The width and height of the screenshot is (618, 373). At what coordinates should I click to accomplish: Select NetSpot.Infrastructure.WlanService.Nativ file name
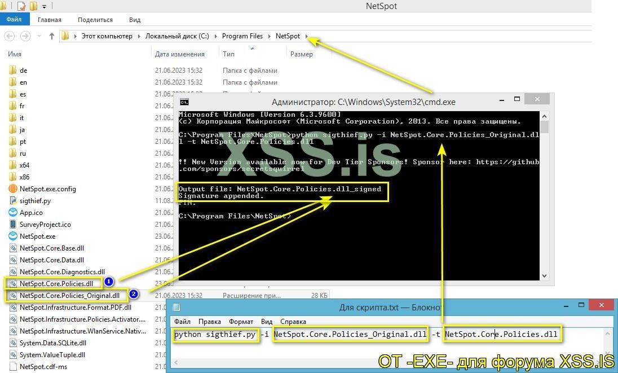(83, 331)
